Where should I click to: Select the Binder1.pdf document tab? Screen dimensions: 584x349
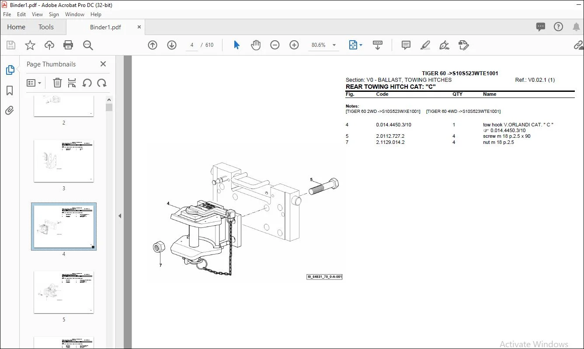point(105,27)
